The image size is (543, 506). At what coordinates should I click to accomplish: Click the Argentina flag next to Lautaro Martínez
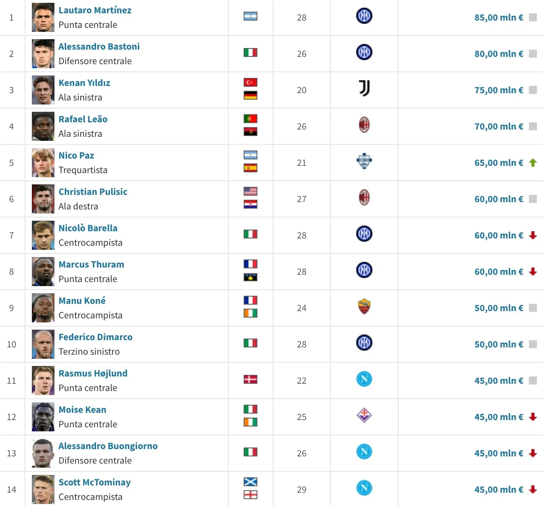pyautogui.click(x=251, y=17)
